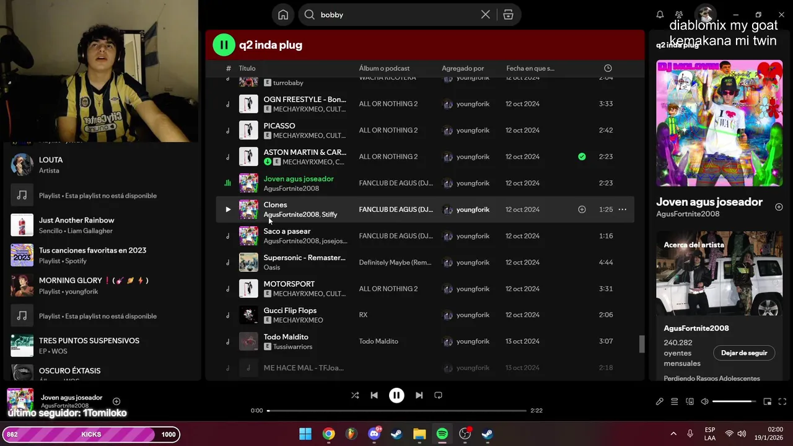Screen dimensions: 793x446
Task: Open Friend Activity icon in the top bar
Action: pyautogui.click(x=679, y=15)
